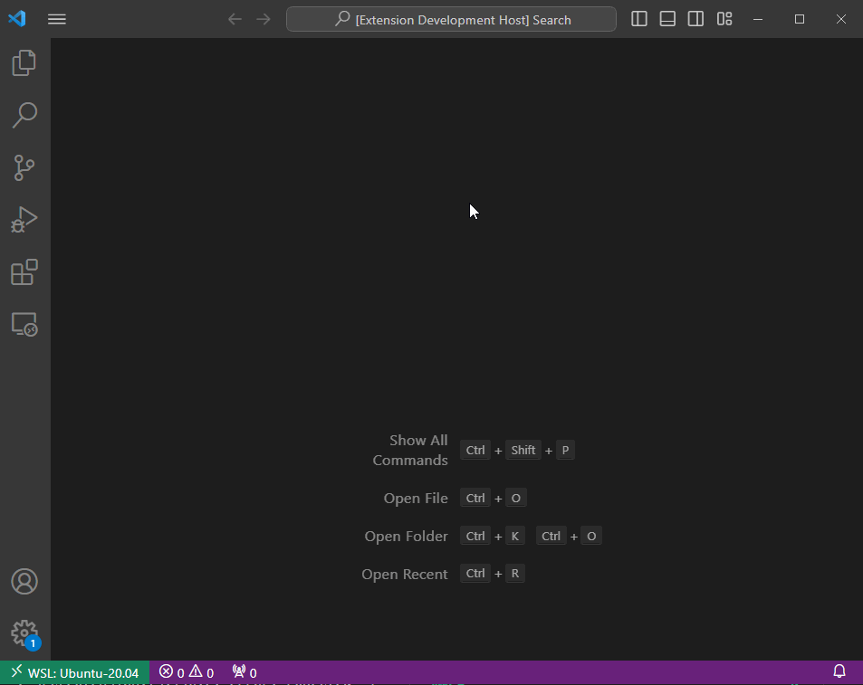
Task: Click the R key badge
Action: [515, 574]
